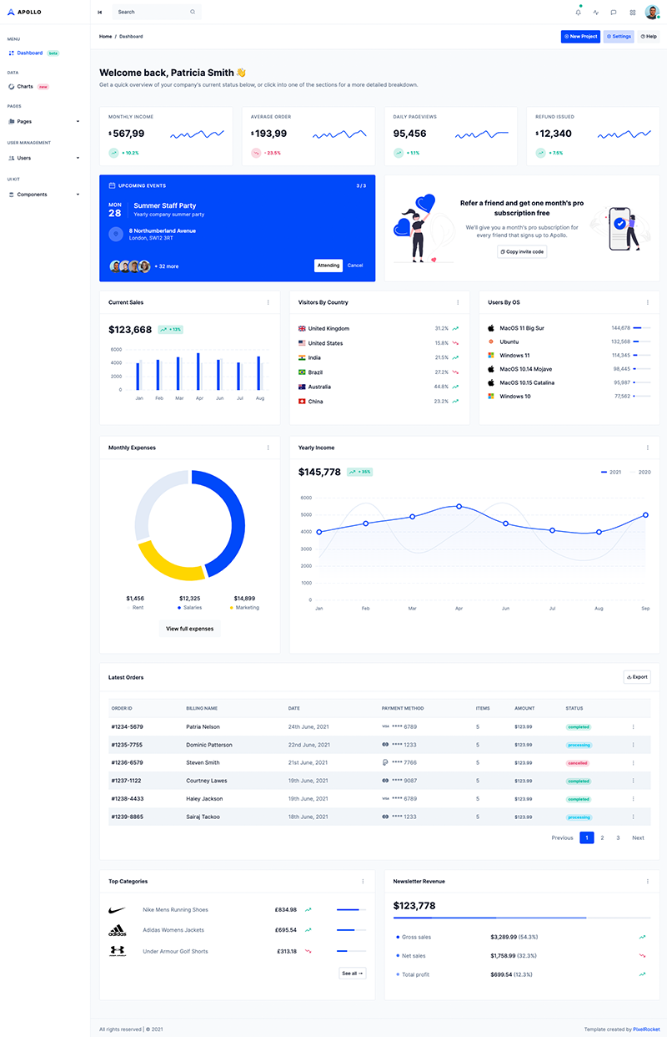Image resolution: width=667 pixels, height=1037 pixels.
Task: Click the New Project button
Action: pyautogui.click(x=580, y=37)
